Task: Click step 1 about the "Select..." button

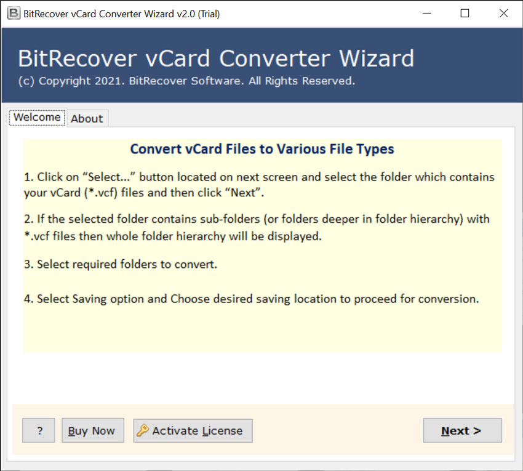Action: coord(259,185)
